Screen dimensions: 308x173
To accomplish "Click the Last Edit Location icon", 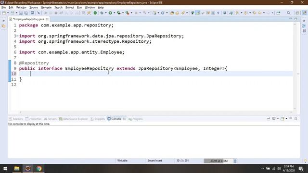I will tap(255, 13).
